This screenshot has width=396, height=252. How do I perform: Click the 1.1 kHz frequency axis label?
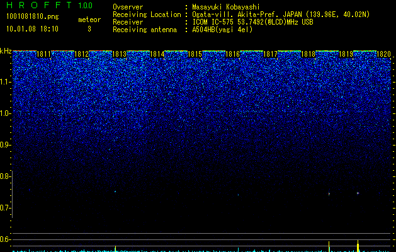[6, 82]
